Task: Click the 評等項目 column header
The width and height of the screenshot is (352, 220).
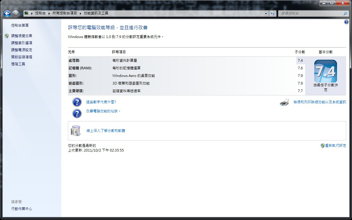Action: [119, 52]
